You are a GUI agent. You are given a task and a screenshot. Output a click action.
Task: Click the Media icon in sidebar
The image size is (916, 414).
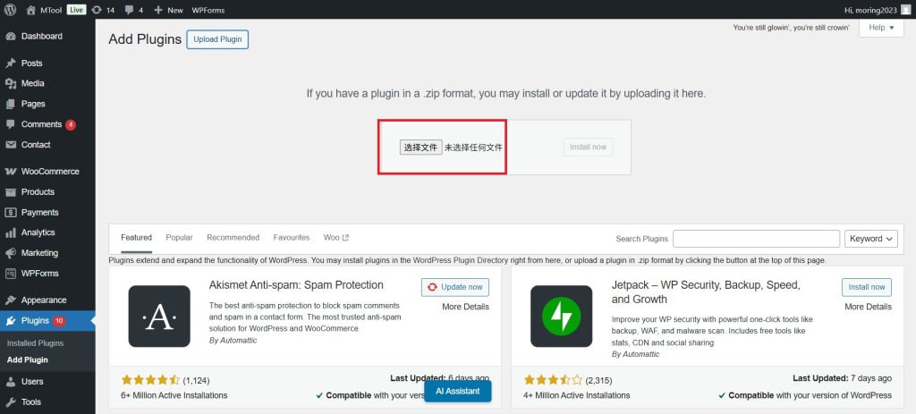tap(11, 83)
